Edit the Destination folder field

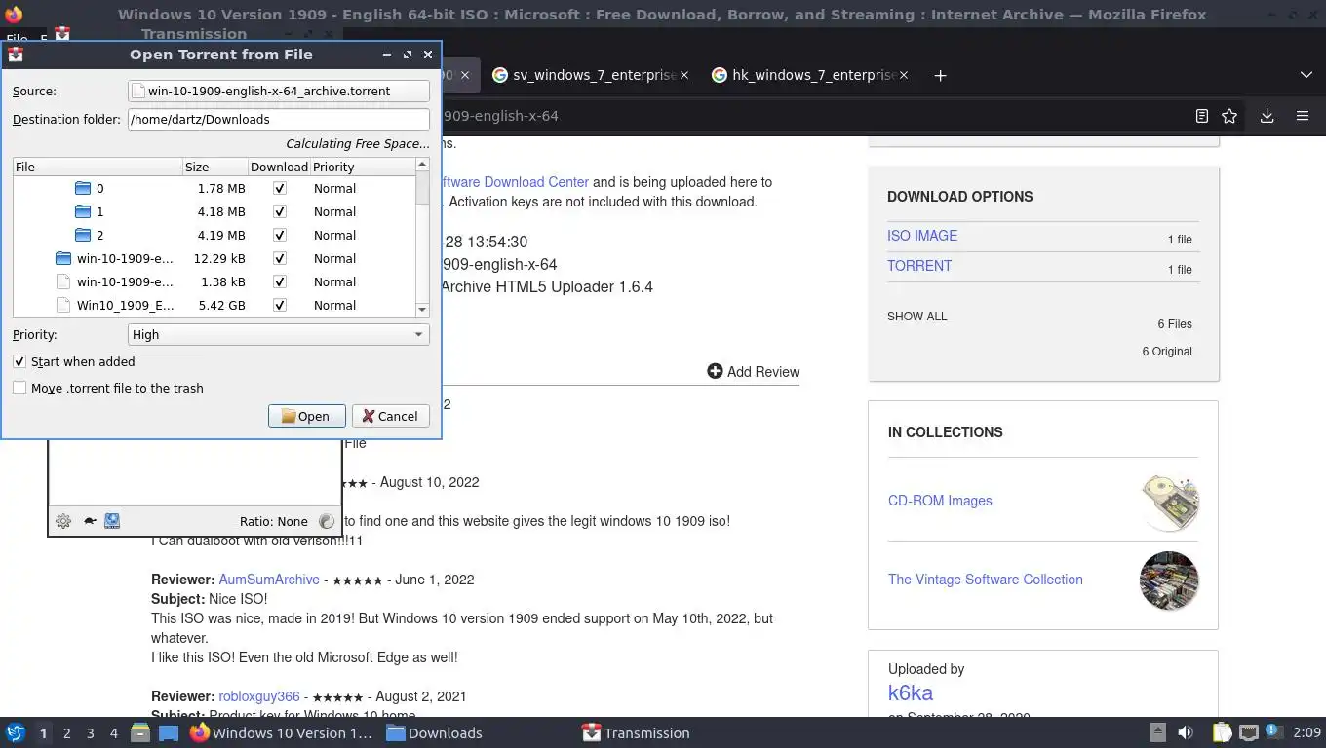[279, 119]
